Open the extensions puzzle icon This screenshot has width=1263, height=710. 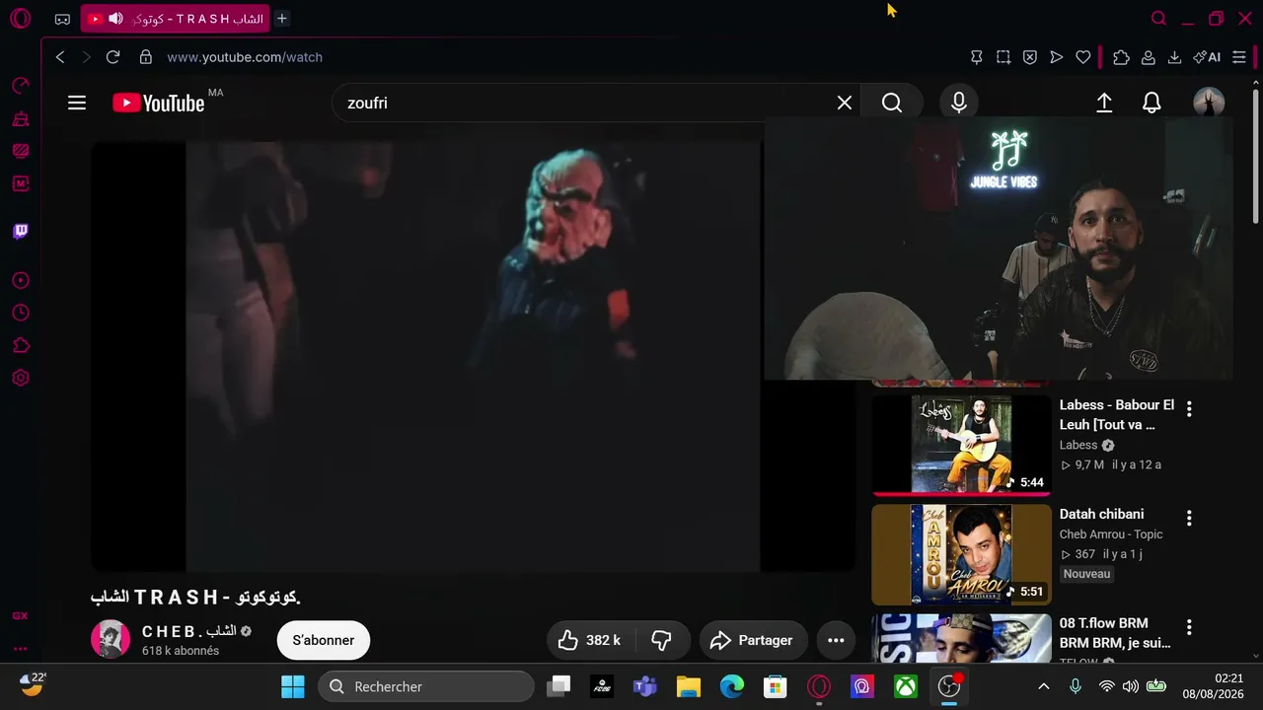coord(1121,57)
